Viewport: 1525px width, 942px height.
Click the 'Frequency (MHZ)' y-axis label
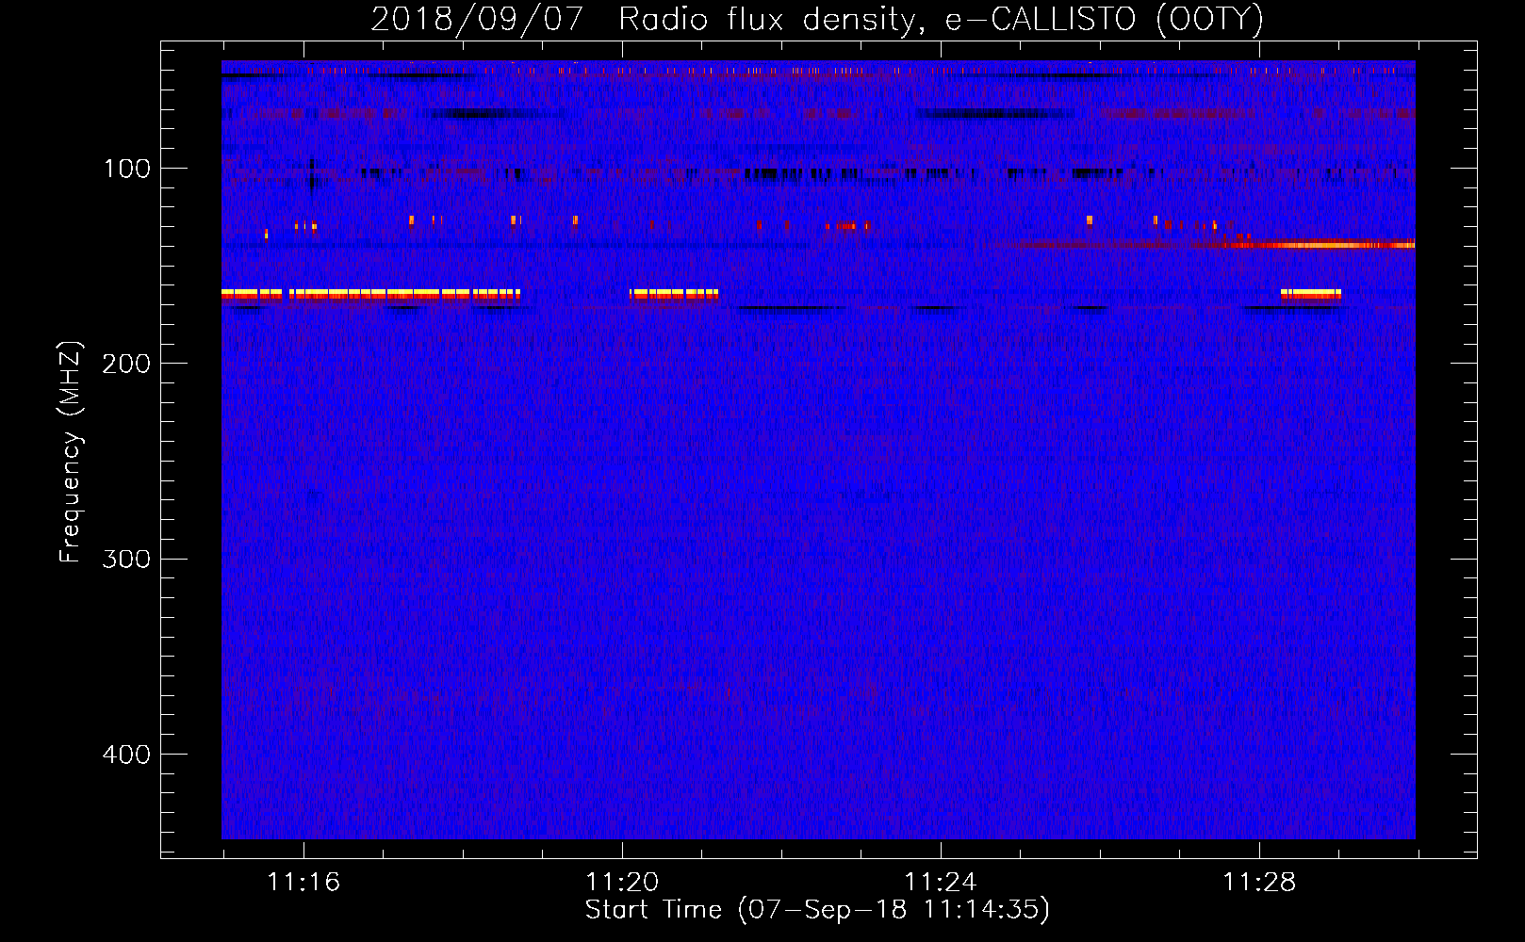tap(72, 452)
